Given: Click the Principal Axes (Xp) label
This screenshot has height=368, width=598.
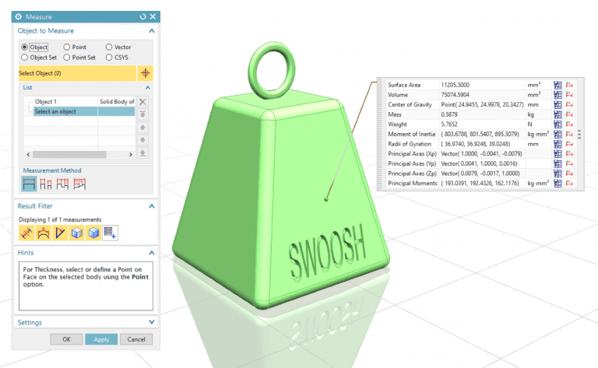Looking at the screenshot, I should [x=412, y=154].
